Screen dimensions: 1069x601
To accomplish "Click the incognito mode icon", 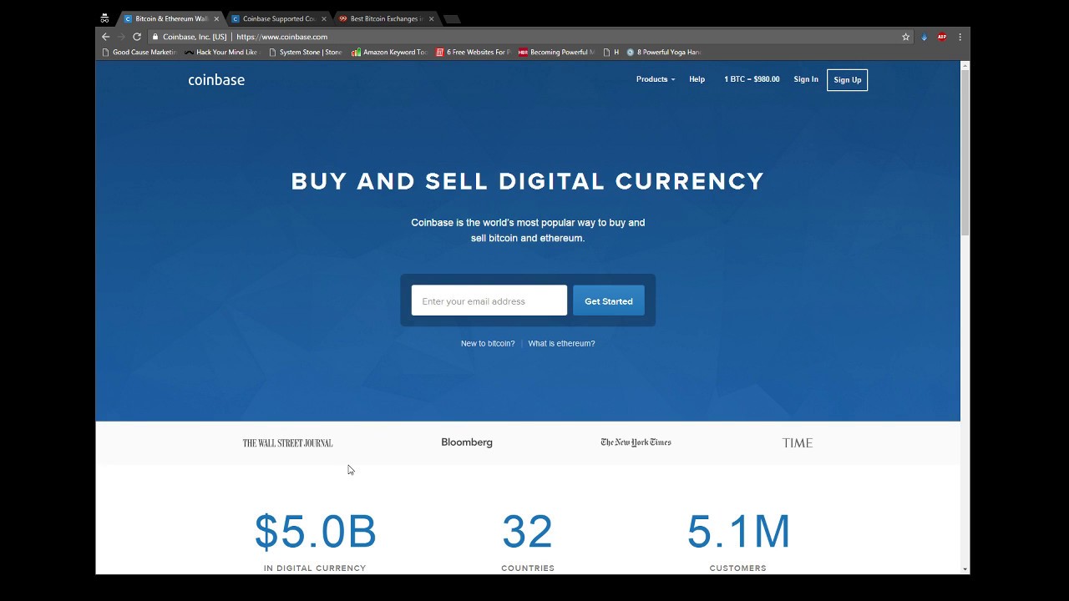I will pos(104,18).
